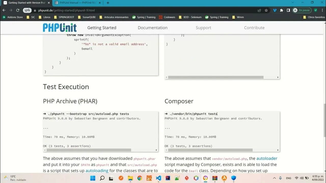Open File Explorer from the taskbar
The width and height of the screenshot is (326, 183).
[x=130, y=178]
